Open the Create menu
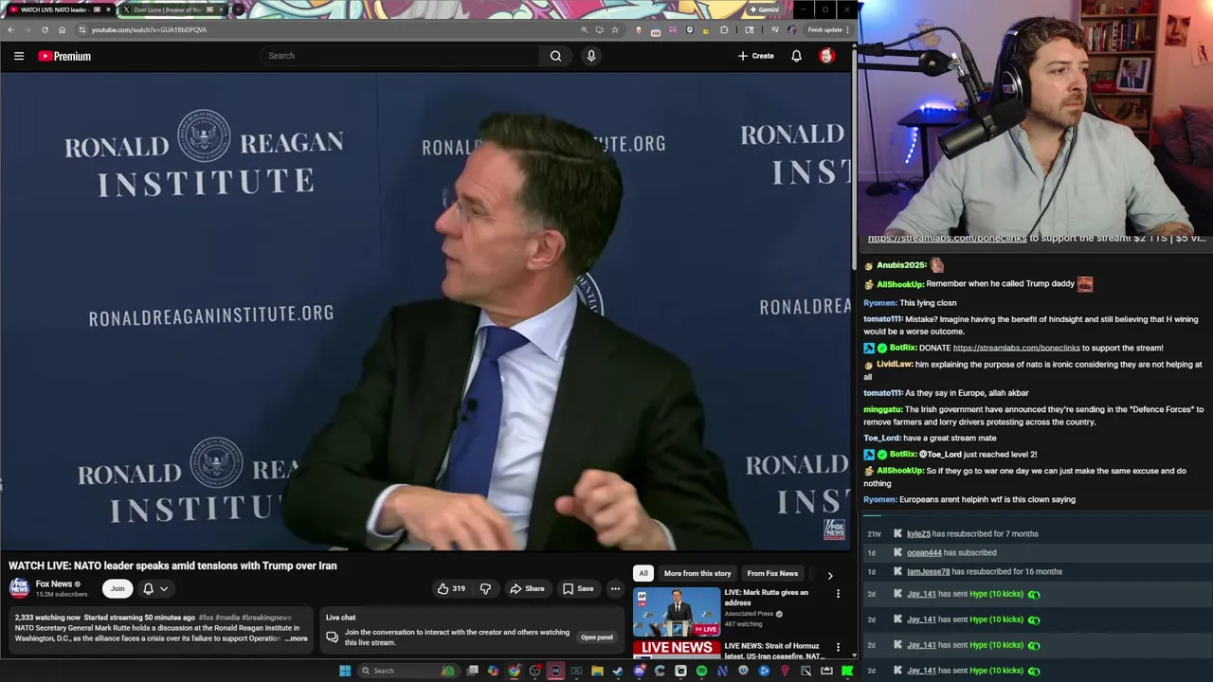Viewport: 1213px width, 682px height. (756, 56)
